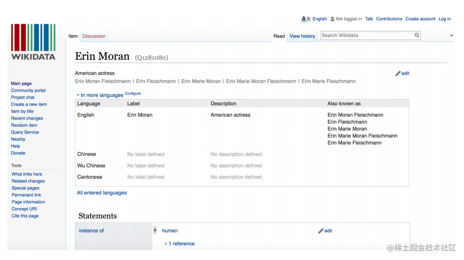This screenshot has height=260, width=464.
Task: Open the Talk link
Action: [x=369, y=19]
